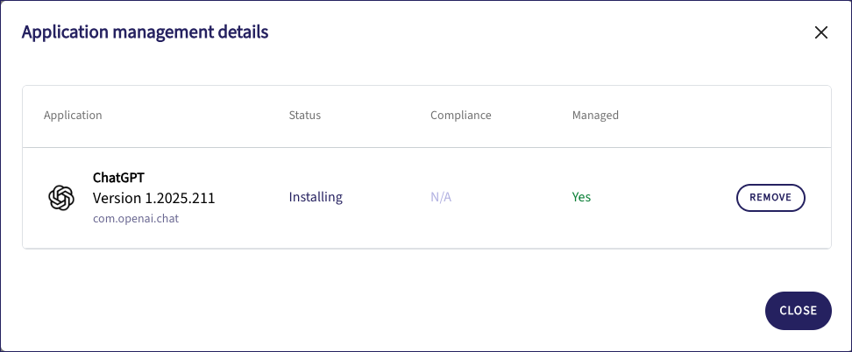Click the green Yes managed value

(x=581, y=198)
